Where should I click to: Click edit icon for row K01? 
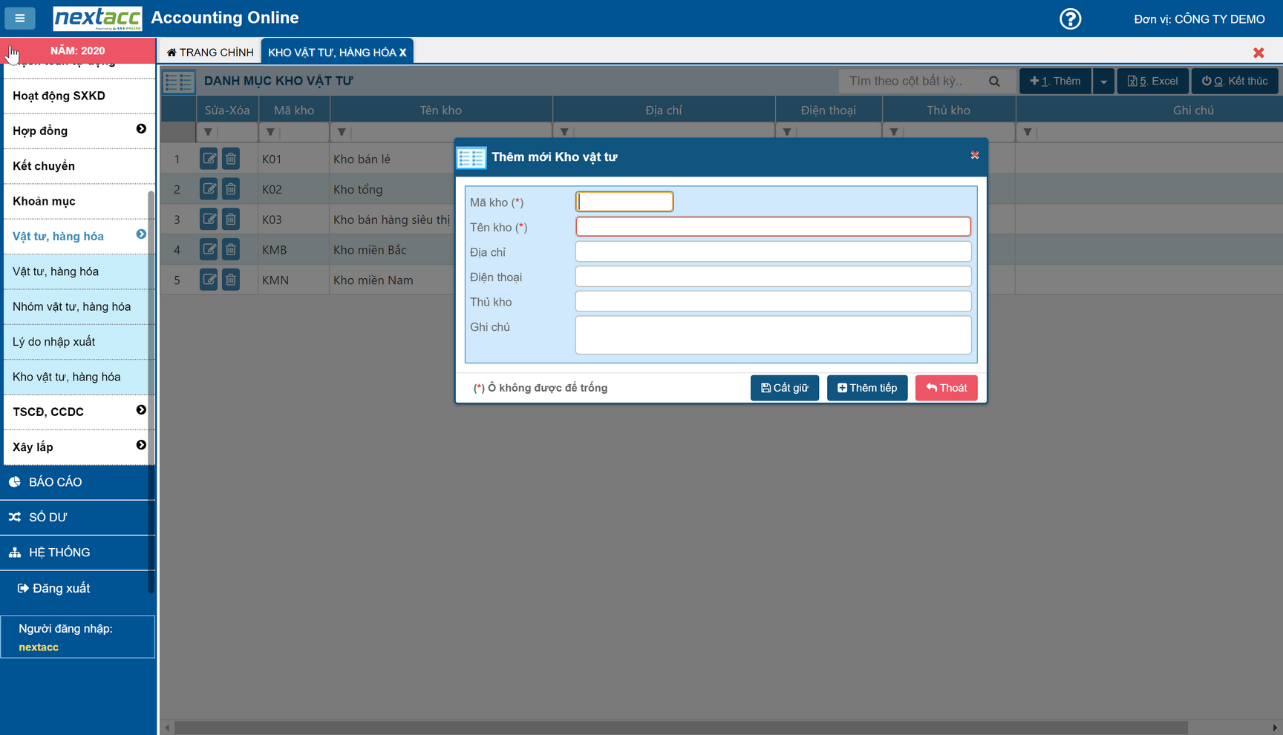coord(209,159)
